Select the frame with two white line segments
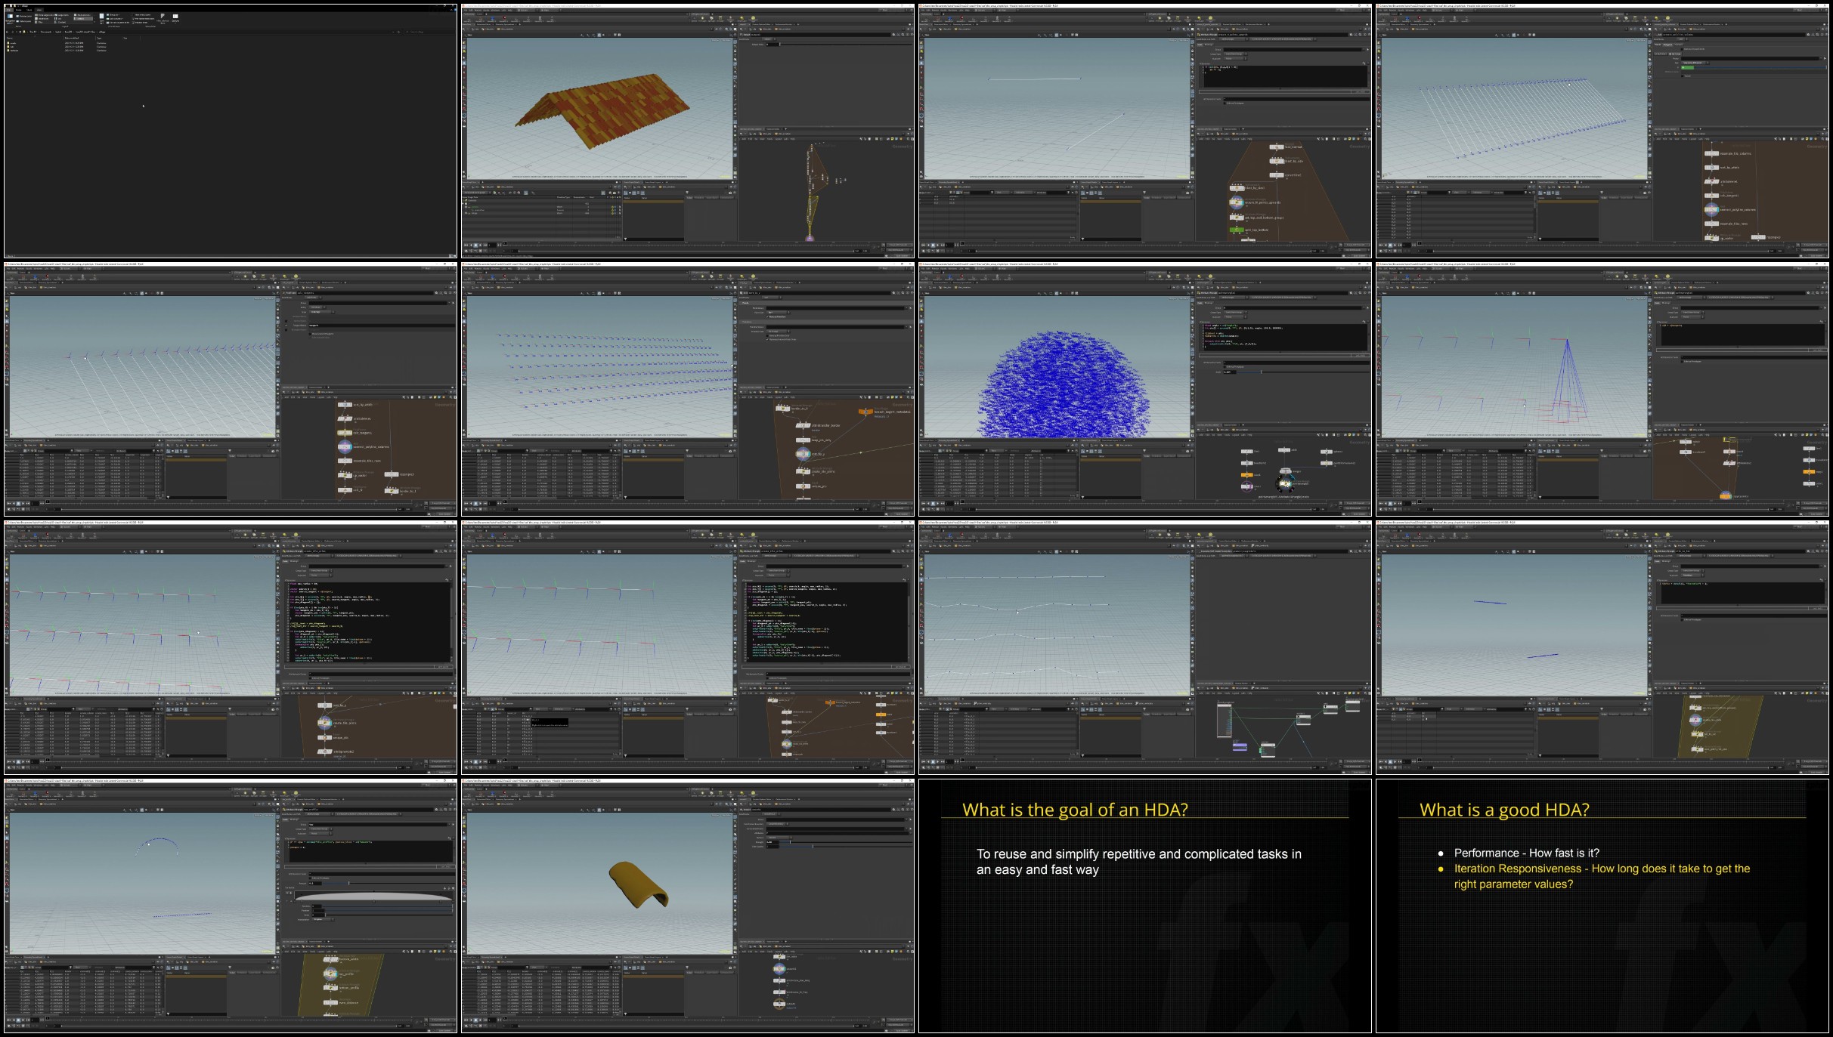Screen dimensions: 1833x1037 click(x=1145, y=131)
